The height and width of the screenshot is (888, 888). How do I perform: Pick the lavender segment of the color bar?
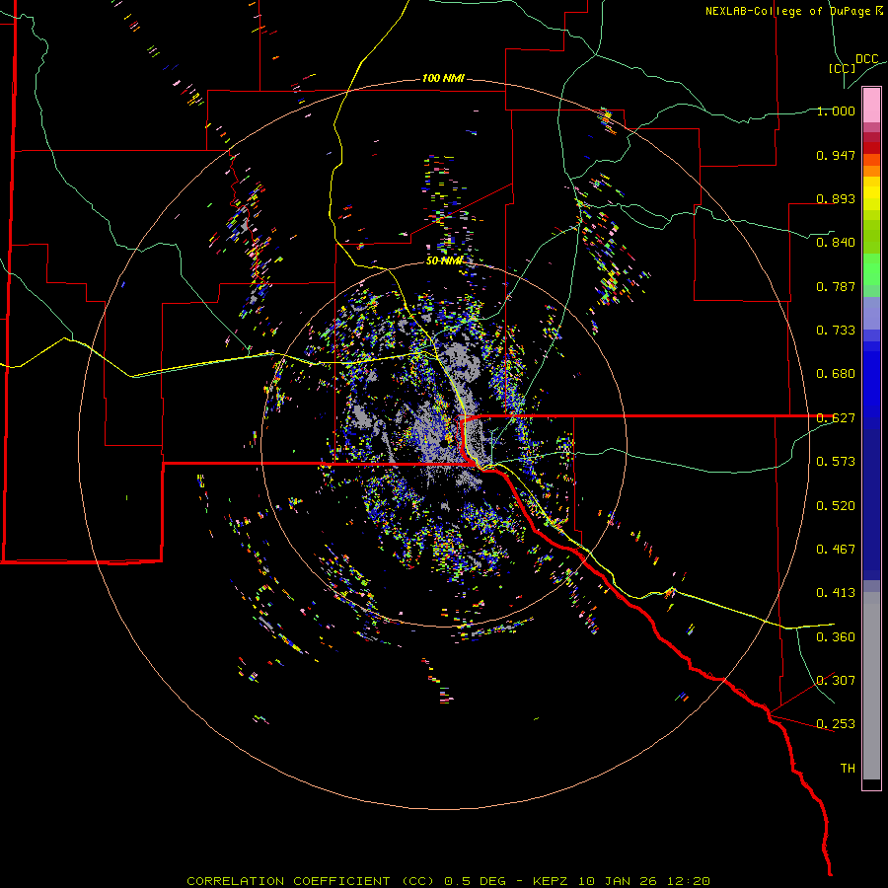pos(871,314)
